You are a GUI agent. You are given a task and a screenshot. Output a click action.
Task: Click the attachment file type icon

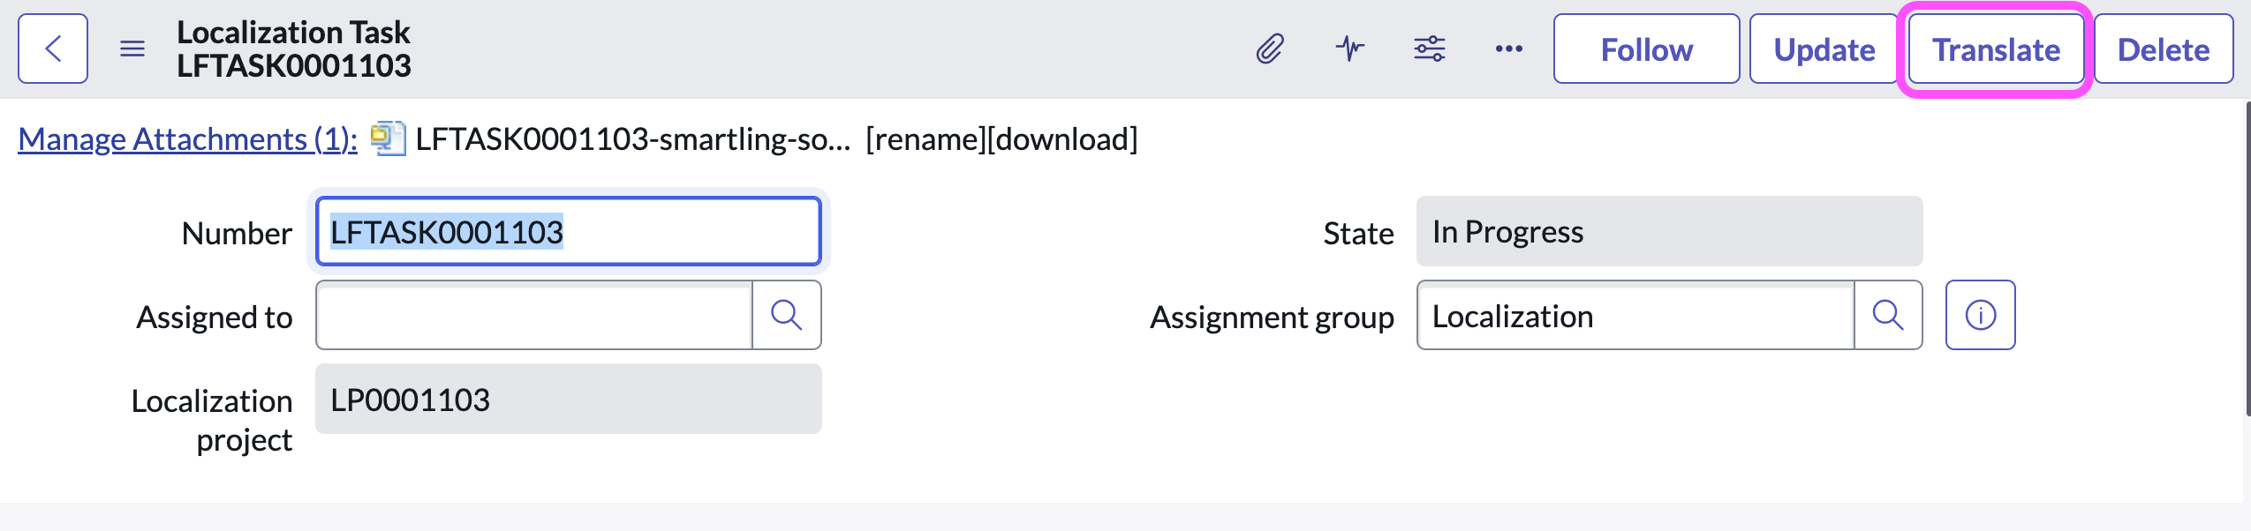[x=388, y=138]
